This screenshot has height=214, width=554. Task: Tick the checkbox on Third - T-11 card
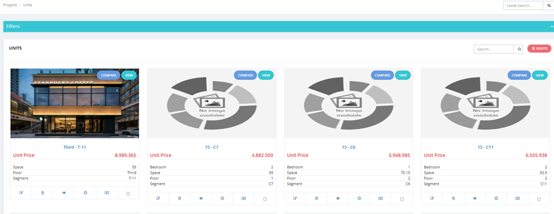click(x=128, y=193)
